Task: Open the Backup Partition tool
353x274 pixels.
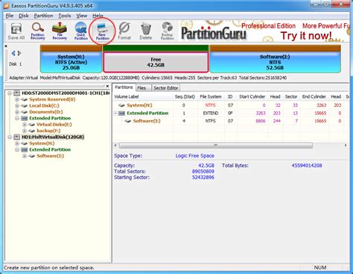Action: click(x=167, y=31)
